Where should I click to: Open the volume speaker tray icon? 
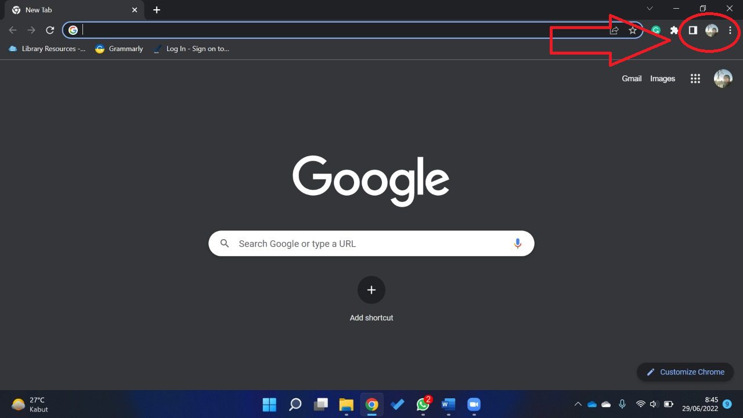tap(654, 404)
